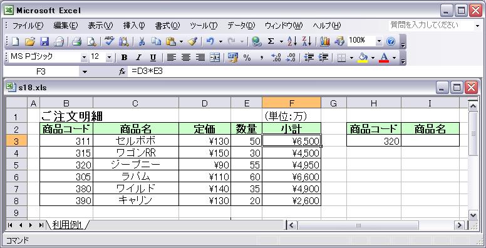This screenshot has height=248, width=486.
Task: Select the Format Painter brush icon
Action: (x=192, y=41)
